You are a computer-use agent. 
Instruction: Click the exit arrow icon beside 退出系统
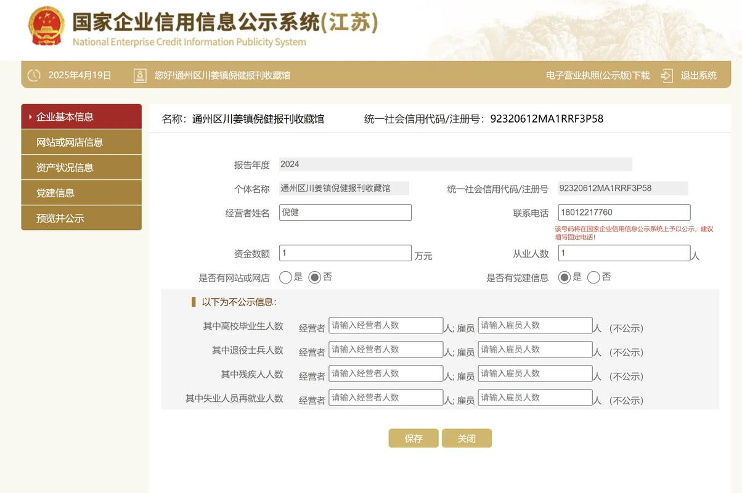click(x=666, y=75)
